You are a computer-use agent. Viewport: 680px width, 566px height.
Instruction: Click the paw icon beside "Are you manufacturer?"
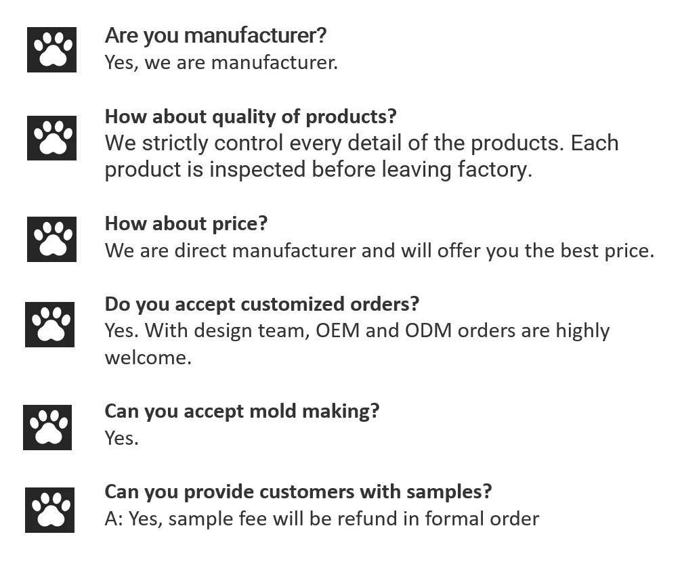pyautogui.click(x=51, y=49)
